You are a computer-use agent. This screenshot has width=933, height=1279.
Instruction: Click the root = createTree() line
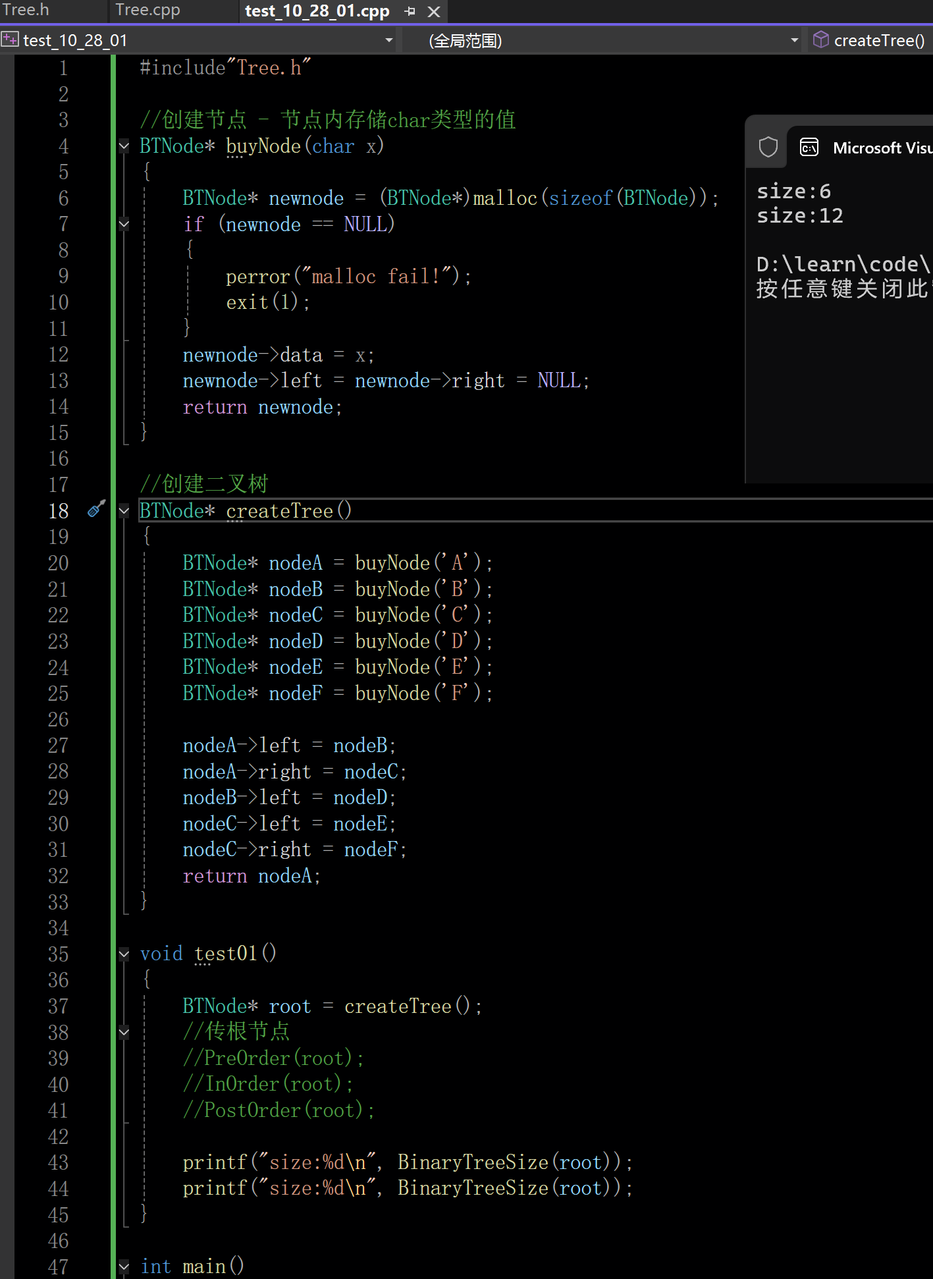pyautogui.click(x=333, y=1006)
